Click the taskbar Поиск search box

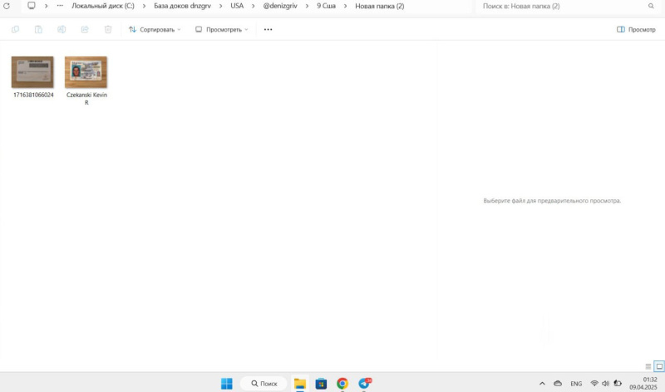pyautogui.click(x=264, y=383)
